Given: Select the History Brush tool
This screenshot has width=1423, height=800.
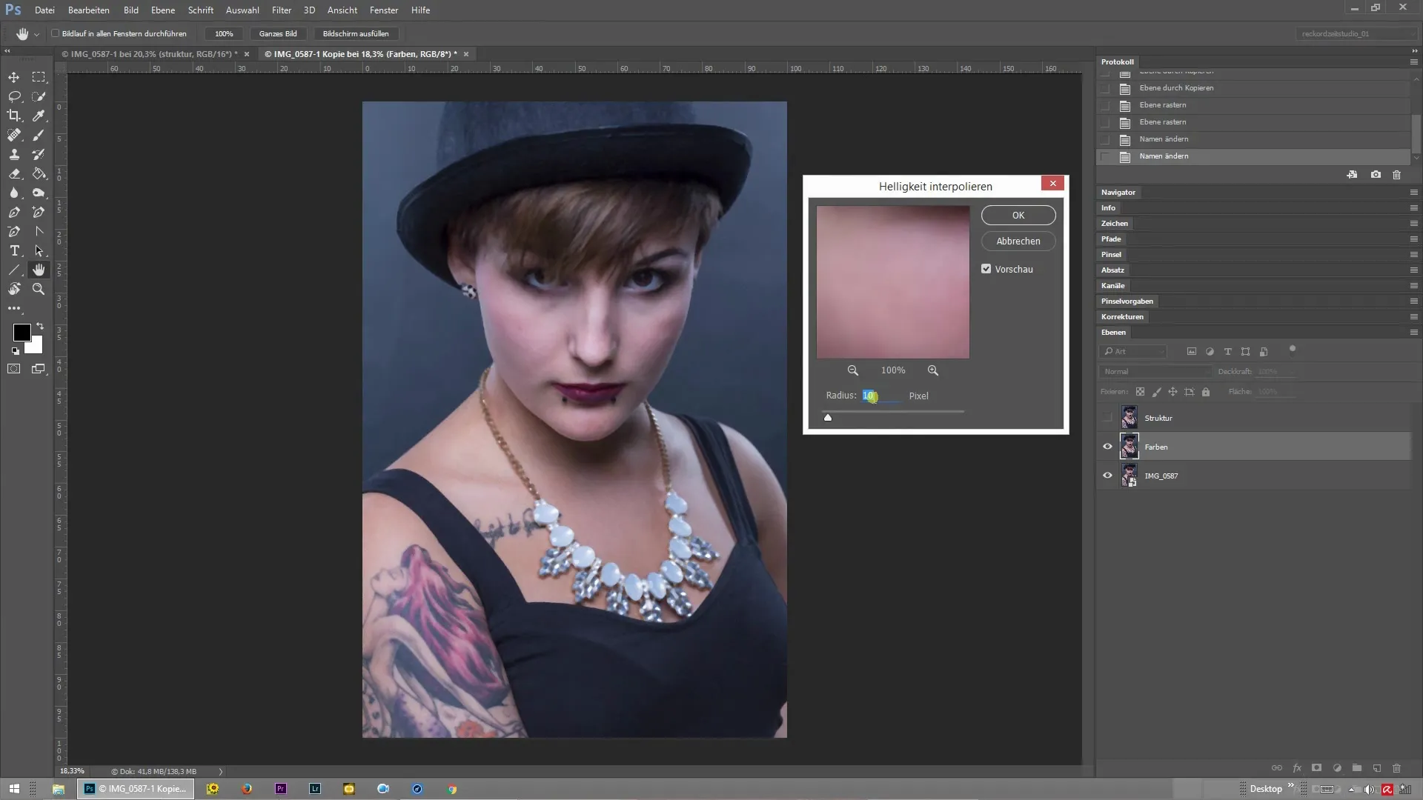Looking at the screenshot, I should click(39, 154).
